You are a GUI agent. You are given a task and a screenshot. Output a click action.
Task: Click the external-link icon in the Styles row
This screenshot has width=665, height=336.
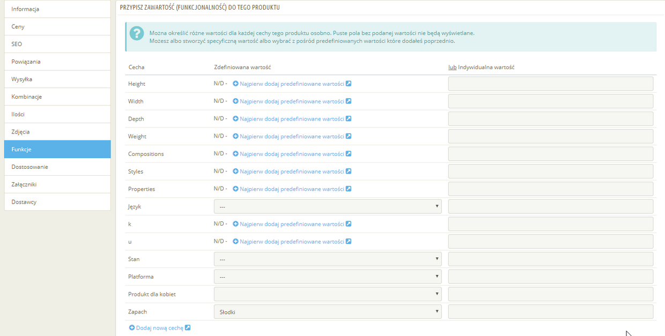(x=349, y=171)
